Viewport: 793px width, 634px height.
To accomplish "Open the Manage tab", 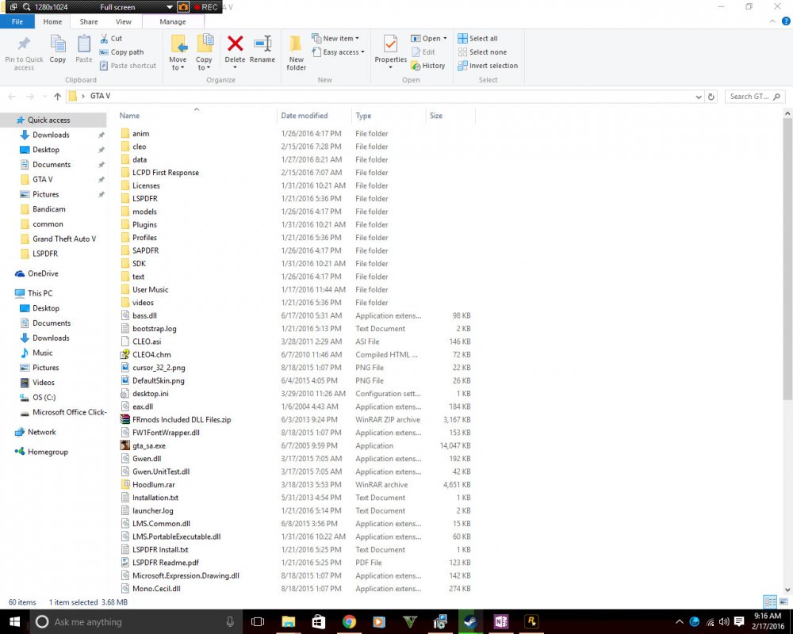I will (x=172, y=21).
